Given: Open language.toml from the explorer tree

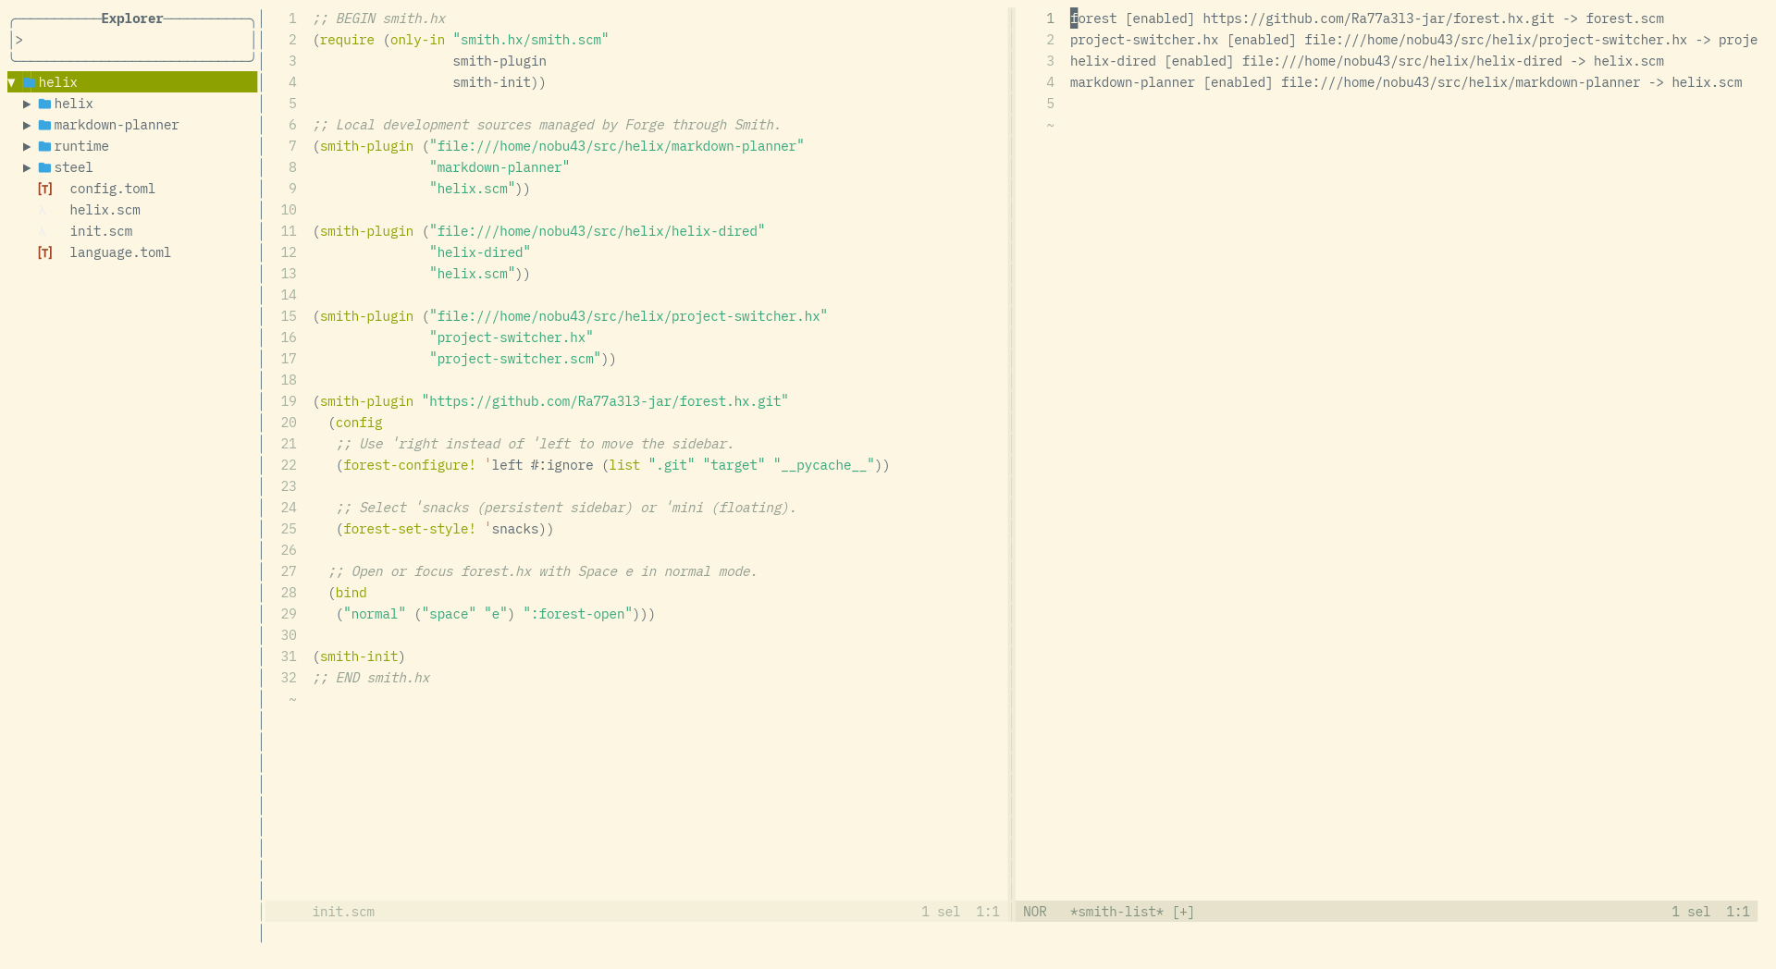Looking at the screenshot, I should click(x=120, y=252).
